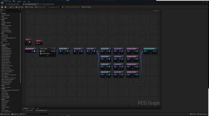Image resolution: width=209 pixels, height=116 pixels.
Task: Collapse the Blueprint category in palette
Action: 1,14
